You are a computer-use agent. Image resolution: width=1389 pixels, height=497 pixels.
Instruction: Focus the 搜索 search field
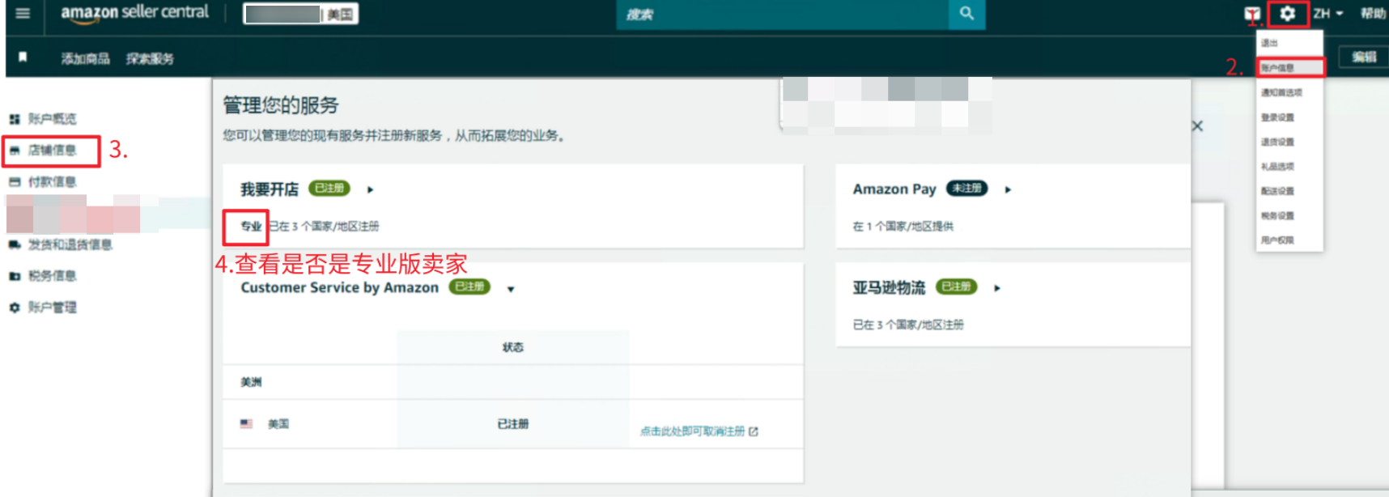point(783,14)
